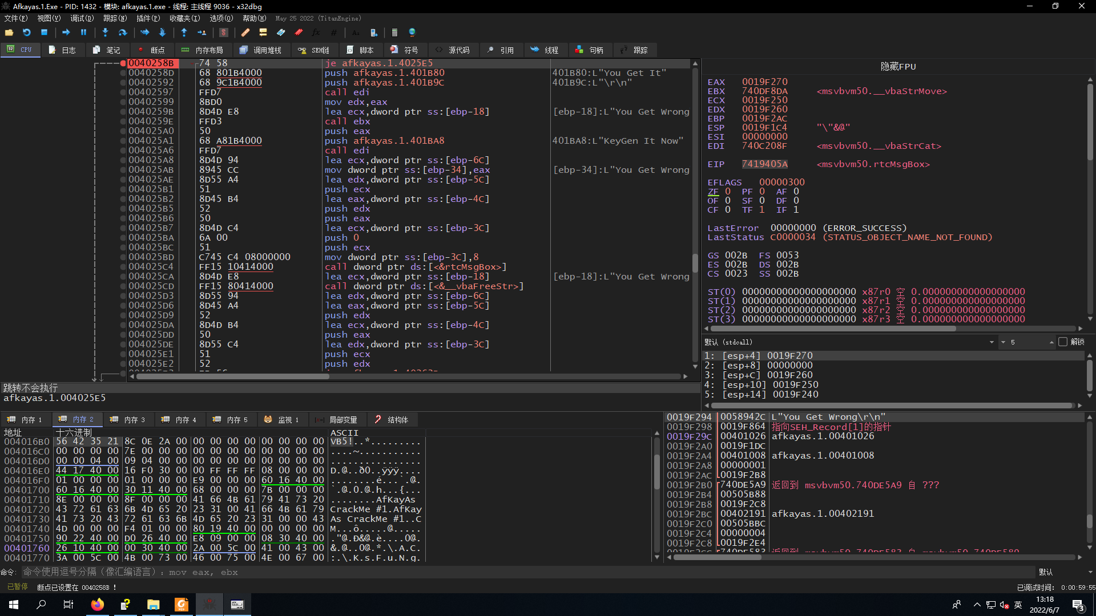The height and width of the screenshot is (616, 1096).
Task: Click the Pause execution icon
Action: pos(83,33)
